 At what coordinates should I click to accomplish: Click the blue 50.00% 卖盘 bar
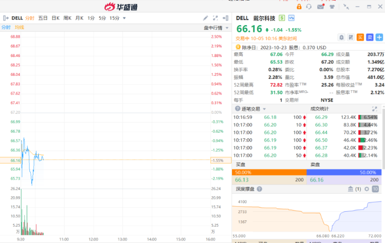pyautogui.click(x=344, y=172)
